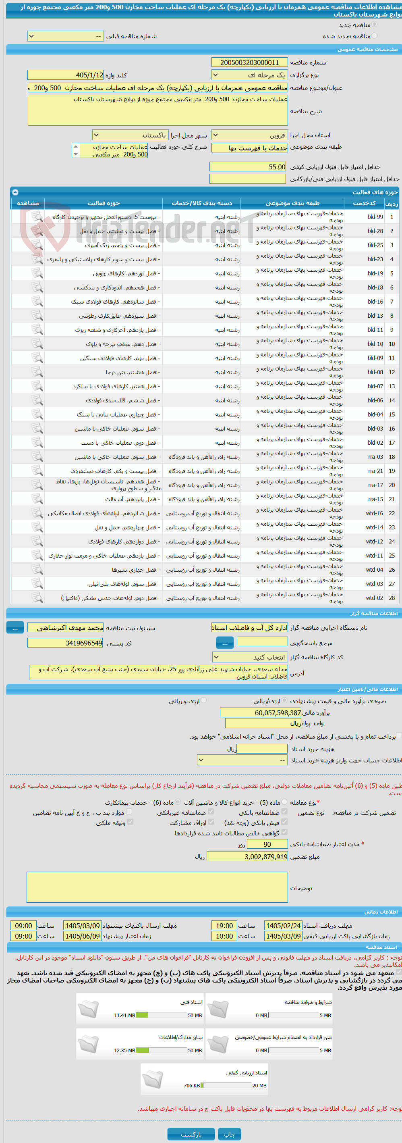Viewport: 402px width, 1143px height.
Task: Toggle the ضمانتنامه غیربانکی checkbox
Action: [x=211, y=811]
